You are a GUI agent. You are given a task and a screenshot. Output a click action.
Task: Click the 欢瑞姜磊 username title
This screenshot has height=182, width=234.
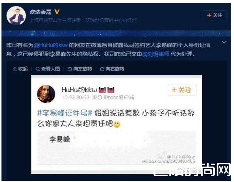[41, 12]
